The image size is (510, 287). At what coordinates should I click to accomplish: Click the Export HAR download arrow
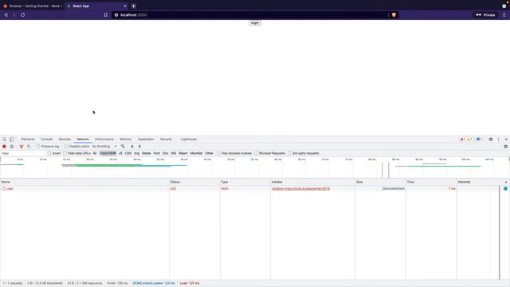(140, 147)
